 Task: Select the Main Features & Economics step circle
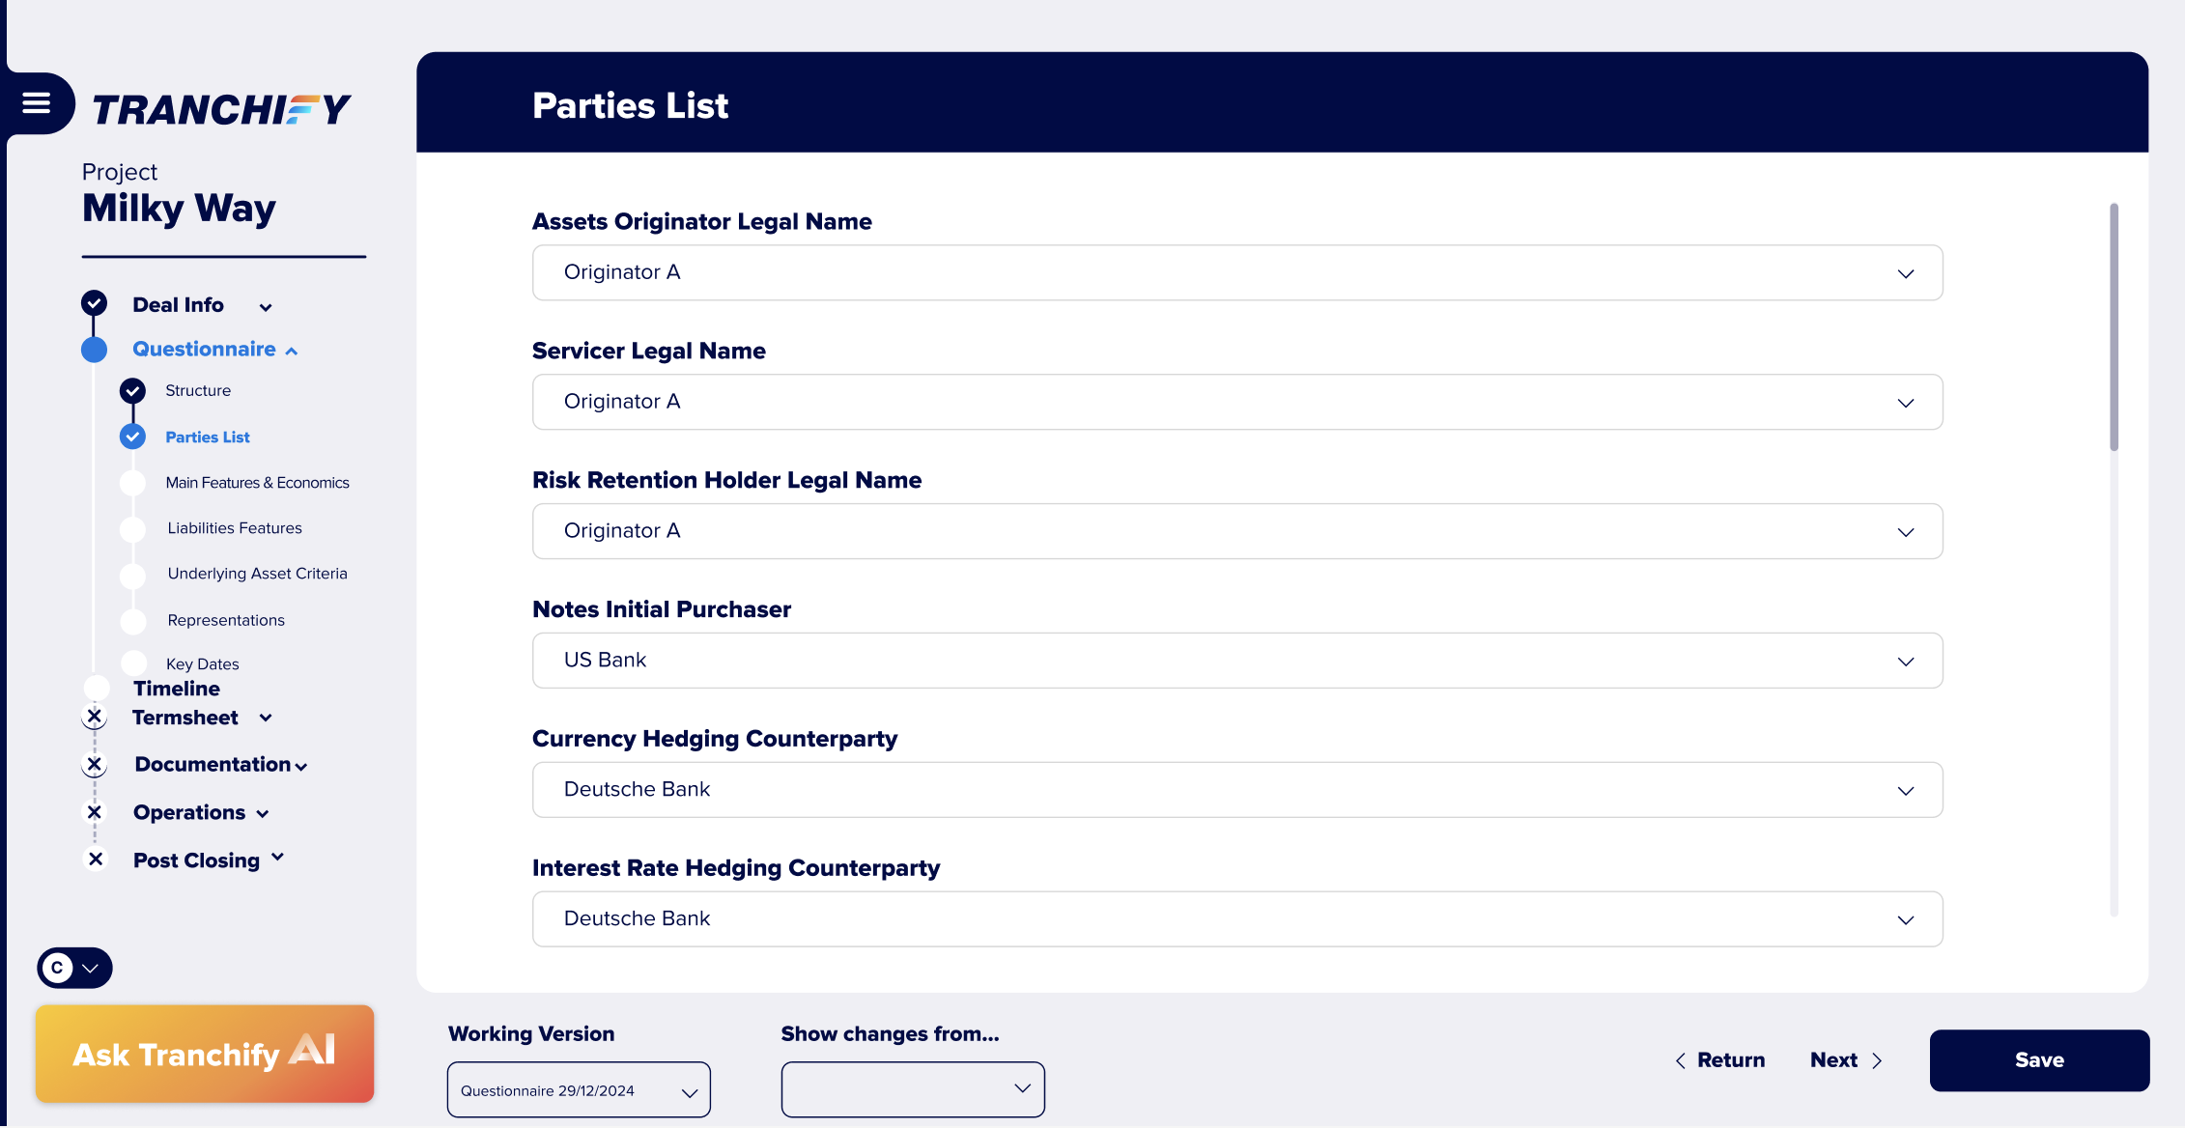pos(132,483)
